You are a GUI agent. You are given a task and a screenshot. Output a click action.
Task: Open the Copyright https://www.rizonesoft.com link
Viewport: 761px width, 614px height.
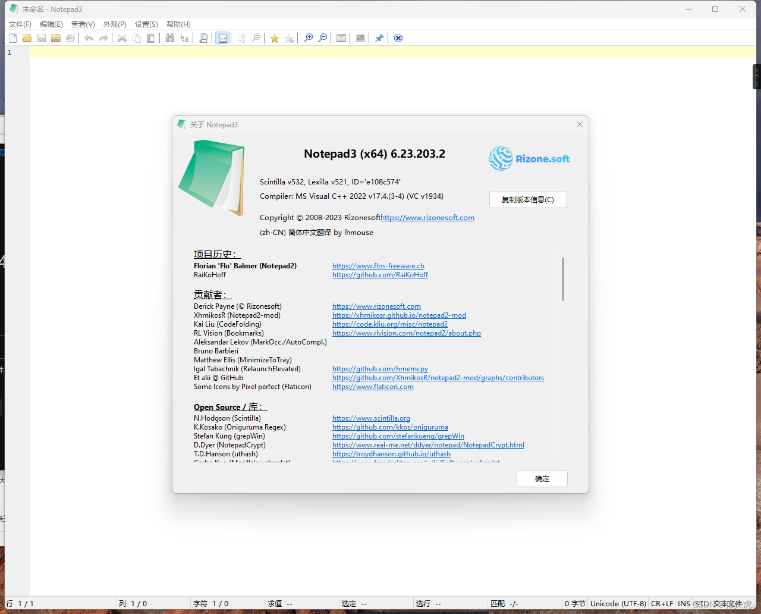click(427, 218)
